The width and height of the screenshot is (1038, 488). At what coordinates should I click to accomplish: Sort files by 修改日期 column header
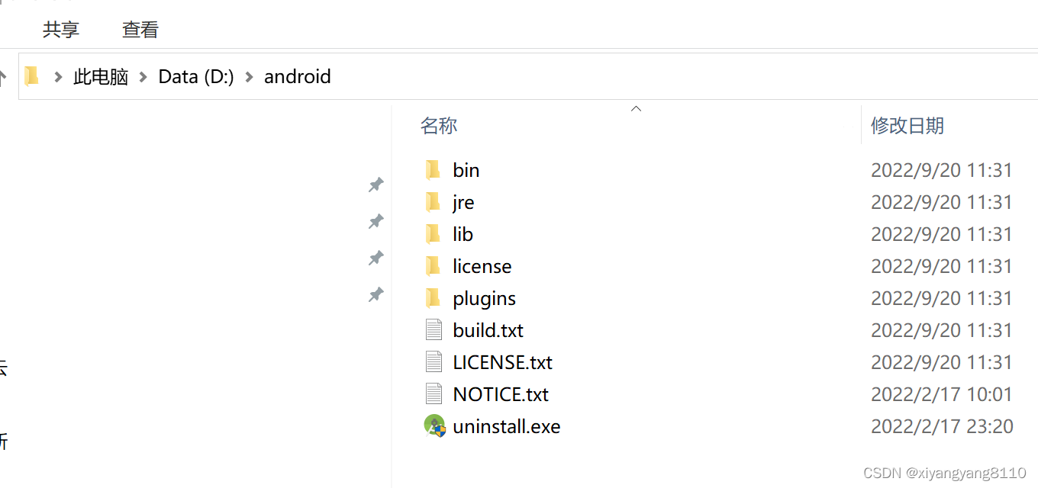pos(907,125)
